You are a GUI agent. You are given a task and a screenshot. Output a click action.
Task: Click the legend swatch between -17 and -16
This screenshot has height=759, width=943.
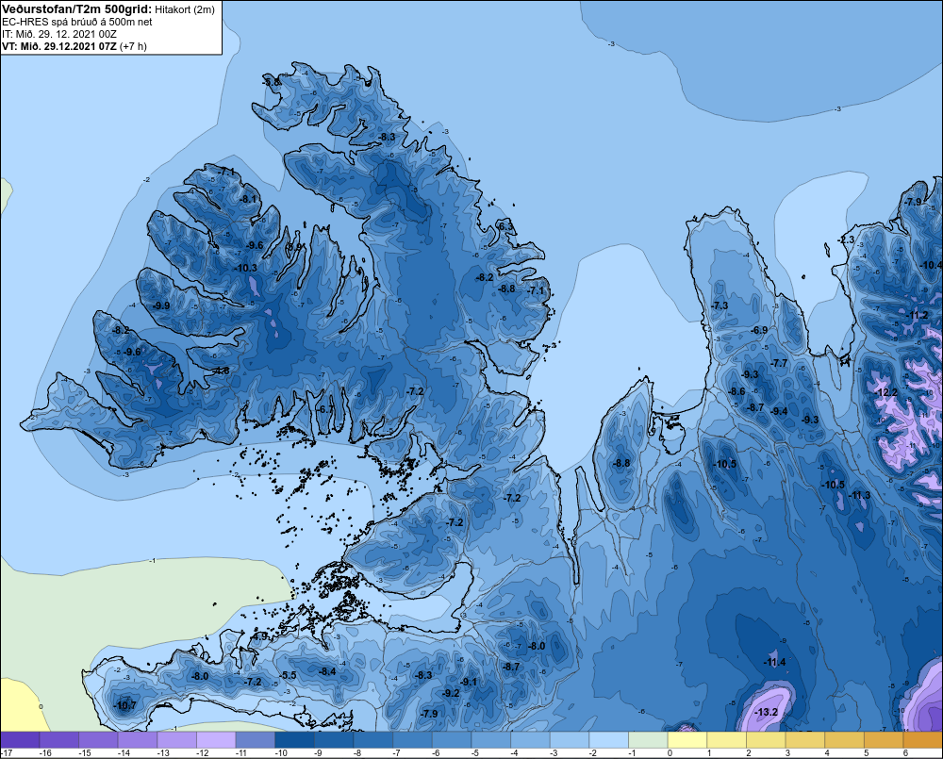point(20,740)
